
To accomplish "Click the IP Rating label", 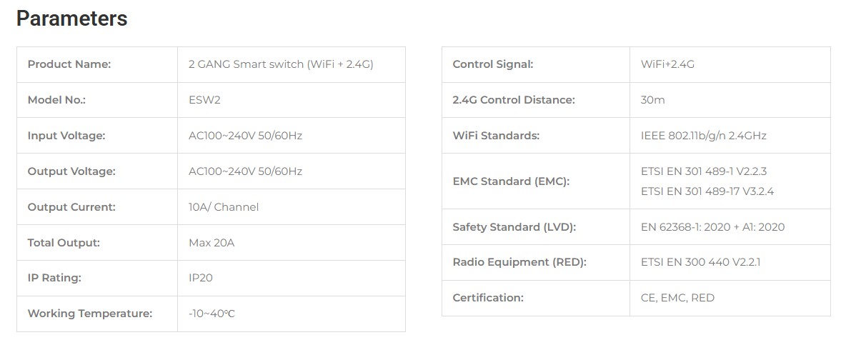I will (54, 278).
